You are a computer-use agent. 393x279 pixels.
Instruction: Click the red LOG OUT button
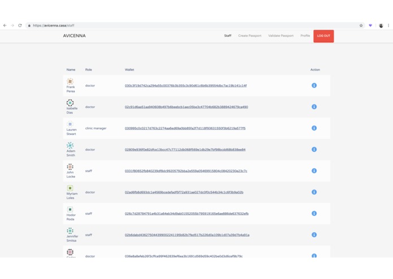[323, 36]
